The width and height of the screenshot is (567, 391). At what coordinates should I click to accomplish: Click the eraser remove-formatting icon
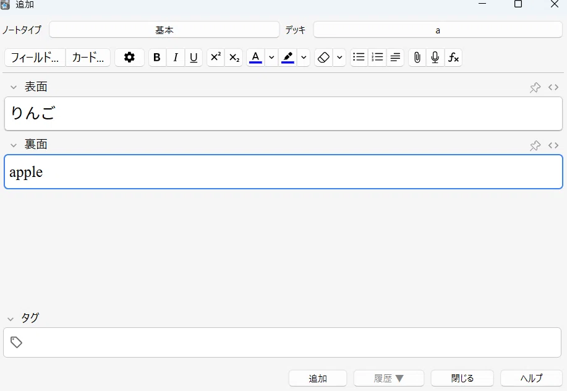tap(323, 58)
